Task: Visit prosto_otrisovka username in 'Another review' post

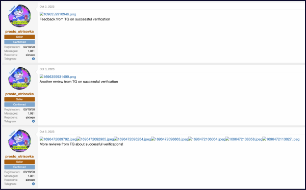Action: [19, 94]
